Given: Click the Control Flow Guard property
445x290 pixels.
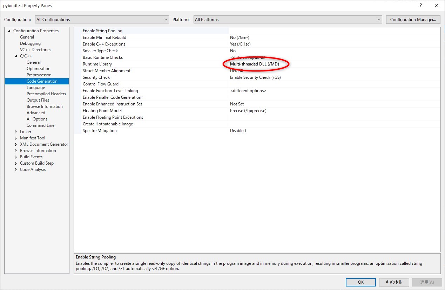Looking at the screenshot, I should (101, 84).
